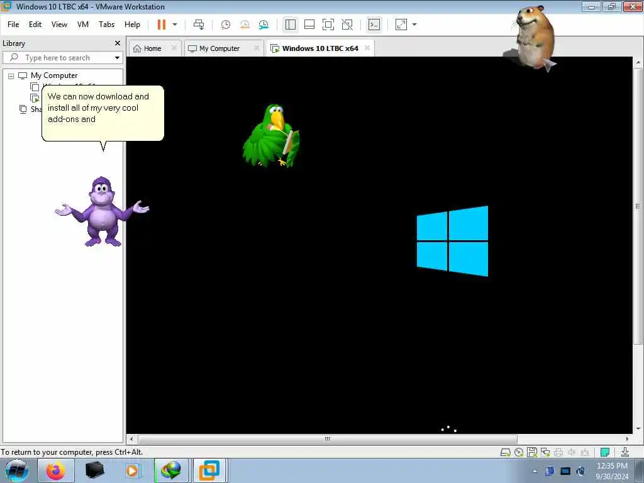
Task: Open the media player taskbar icon
Action: pyautogui.click(x=132, y=470)
